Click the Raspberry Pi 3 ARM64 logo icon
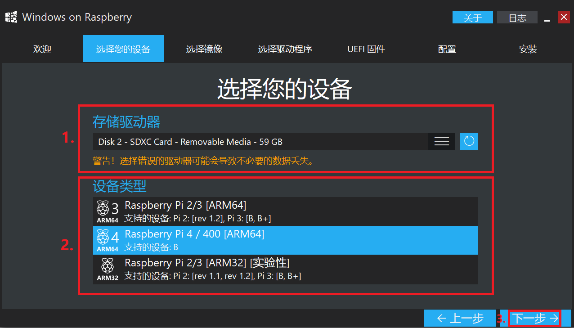This screenshot has width=574, height=328. pos(108,211)
